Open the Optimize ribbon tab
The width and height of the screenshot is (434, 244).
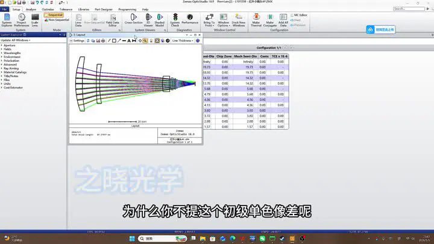[48, 10]
